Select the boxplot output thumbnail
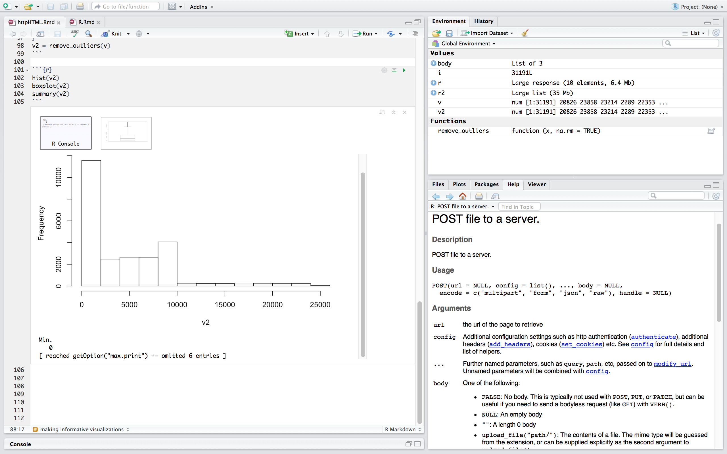Image resolution: width=727 pixels, height=454 pixels. (126, 133)
